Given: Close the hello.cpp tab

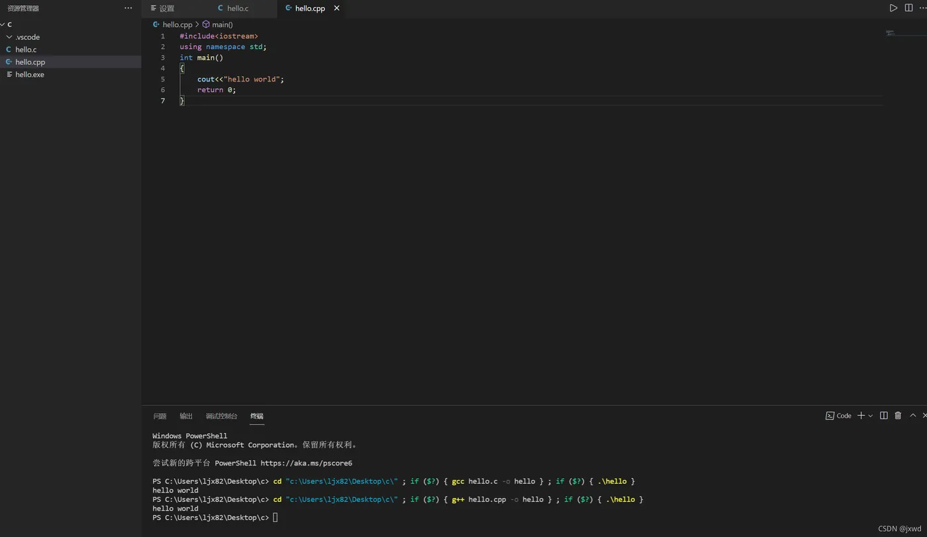Looking at the screenshot, I should pos(336,9).
